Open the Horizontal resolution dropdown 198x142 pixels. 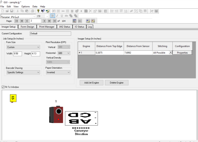tap(64, 53)
